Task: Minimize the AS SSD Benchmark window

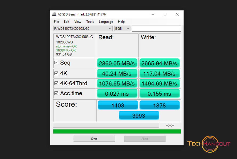Action: [153, 14]
